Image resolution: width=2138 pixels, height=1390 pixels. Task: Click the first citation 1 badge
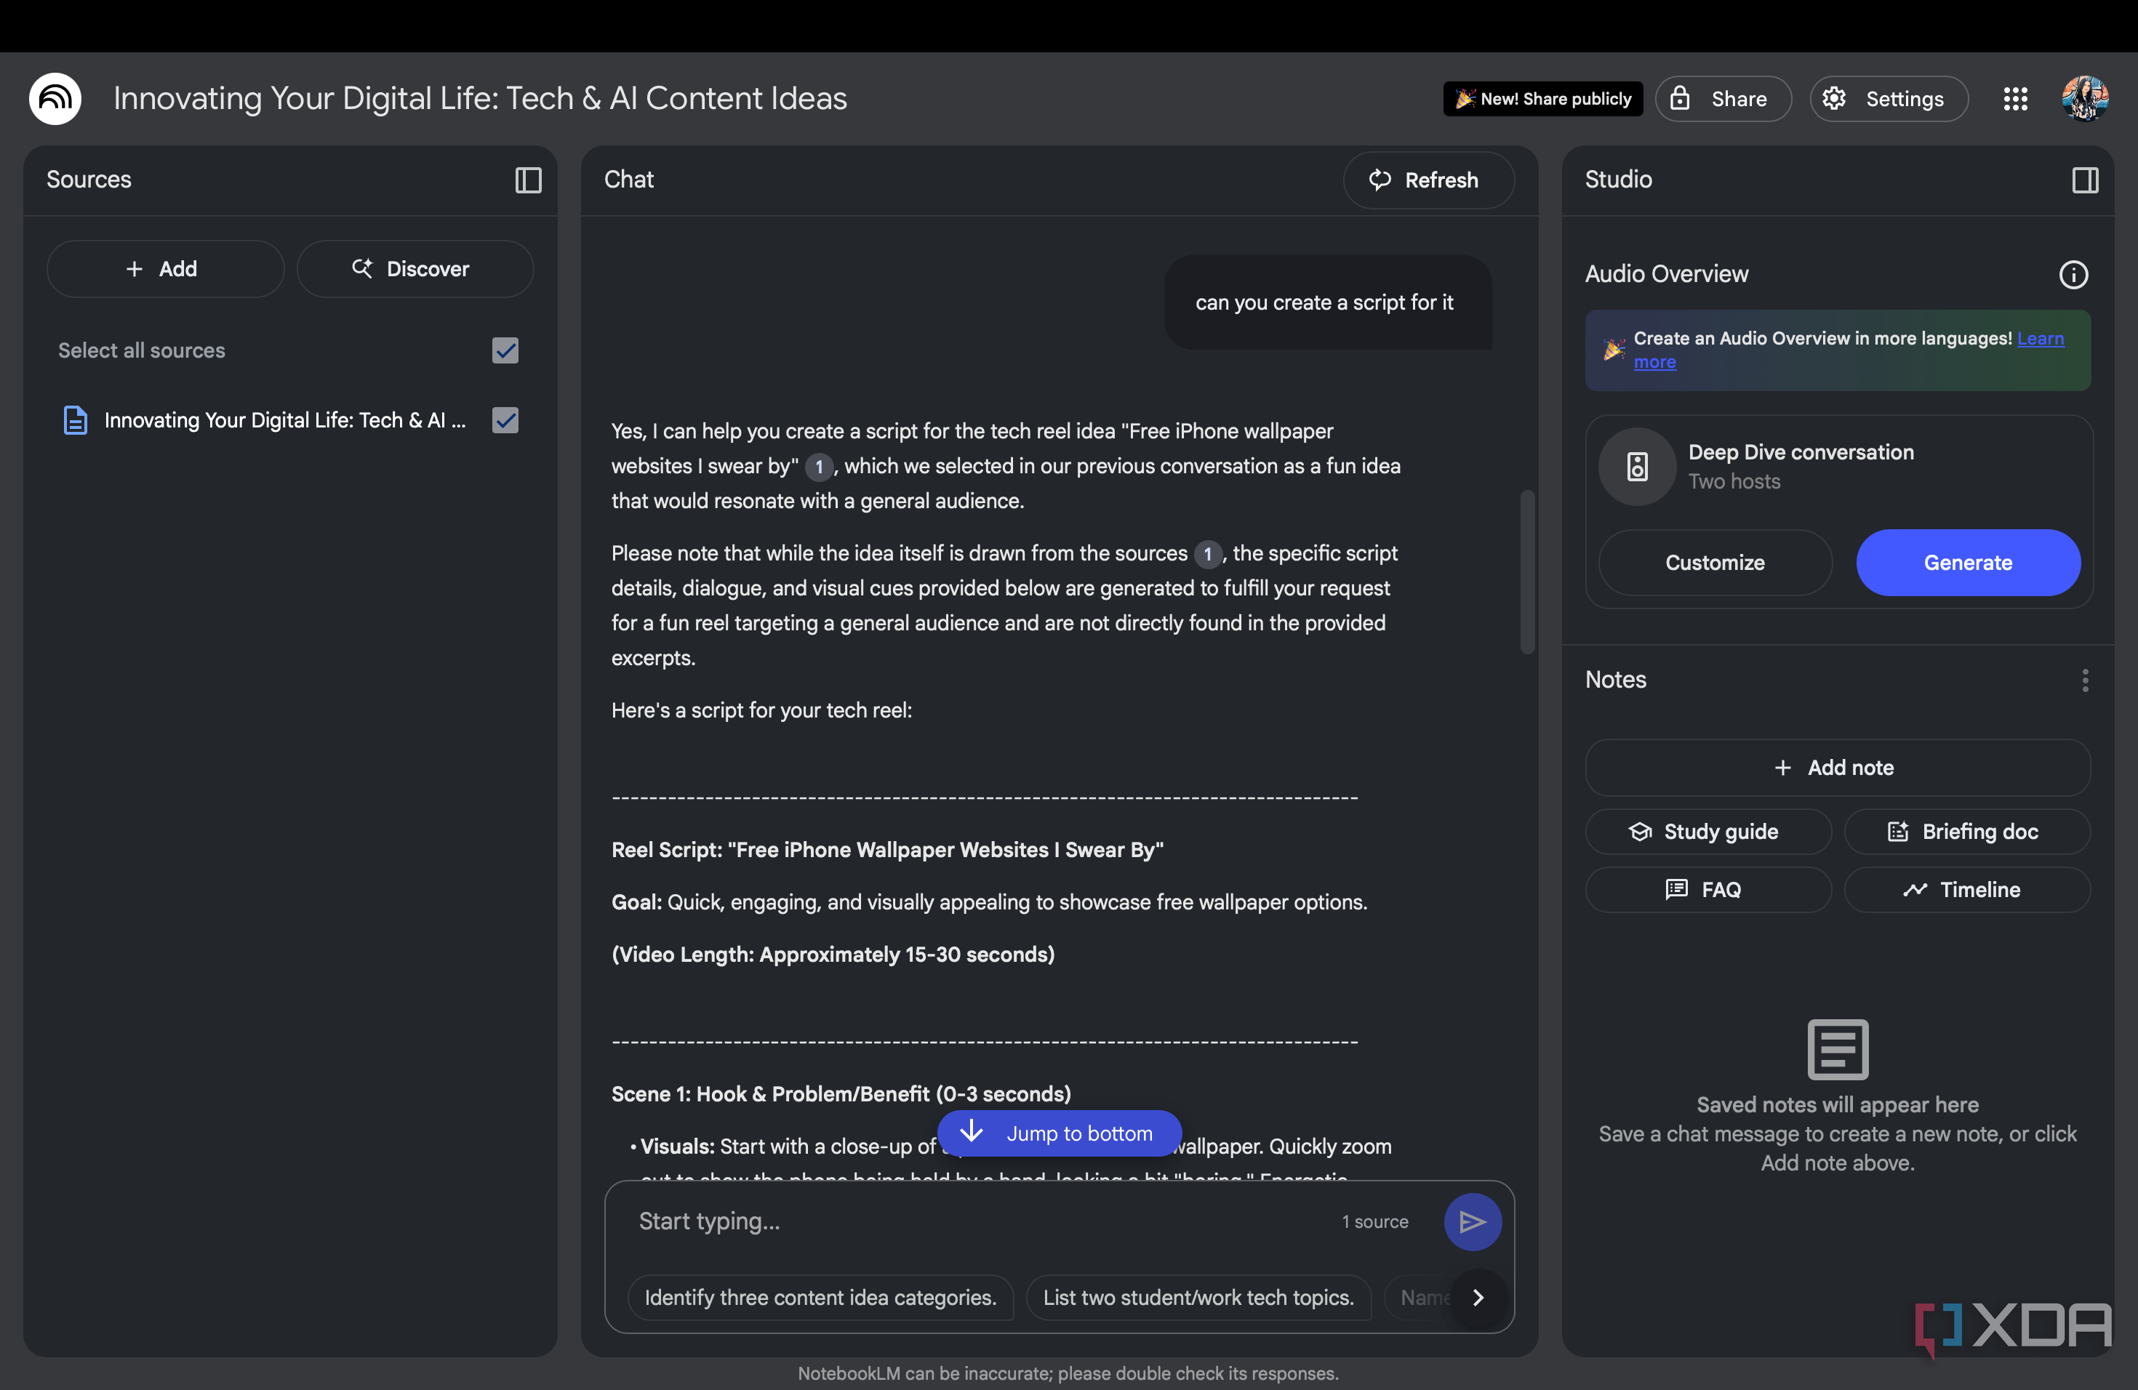[x=818, y=467]
